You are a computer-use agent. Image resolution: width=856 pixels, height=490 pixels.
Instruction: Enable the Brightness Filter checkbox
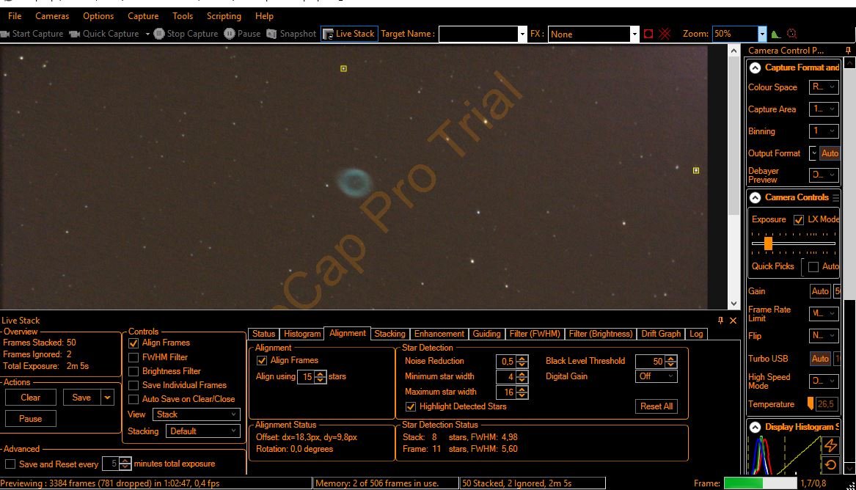click(x=133, y=372)
